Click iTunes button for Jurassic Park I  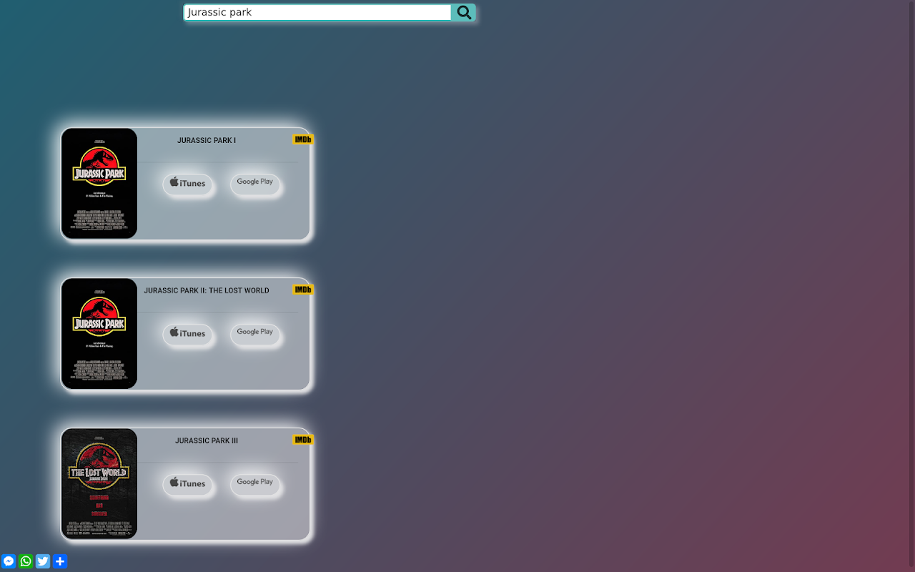point(187,183)
